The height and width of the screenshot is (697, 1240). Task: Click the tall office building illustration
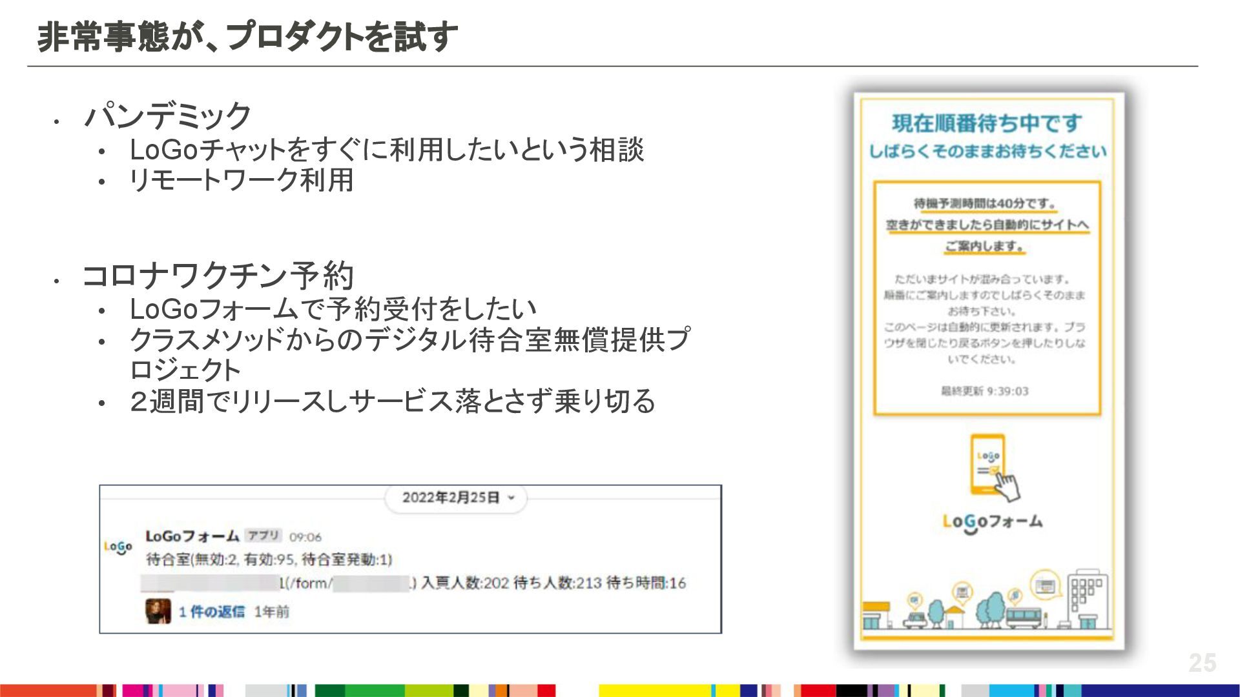click(x=1088, y=599)
